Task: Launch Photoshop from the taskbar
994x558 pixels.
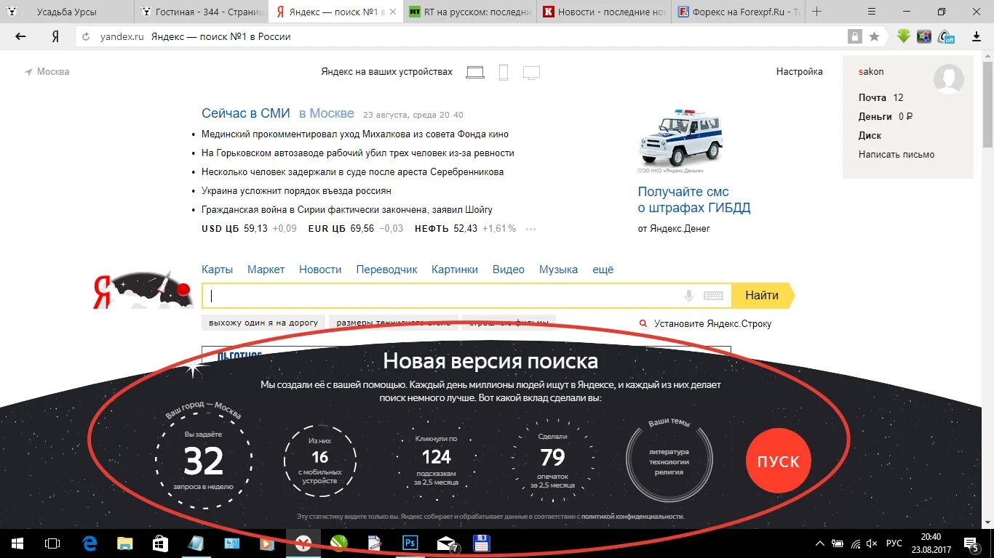Action: [410, 543]
